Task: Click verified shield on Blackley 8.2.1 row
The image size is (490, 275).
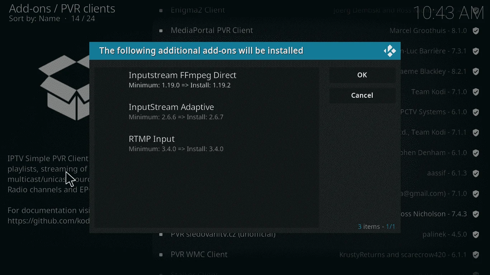Action: click(476, 72)
